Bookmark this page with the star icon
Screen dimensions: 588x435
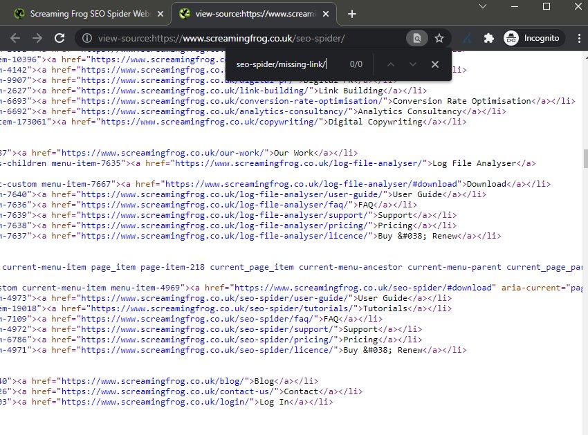coord(439,38)
